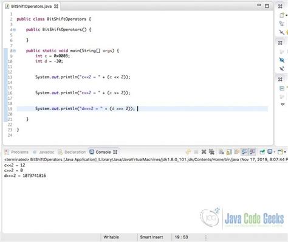This screenshot has height=242, width=288.
Task: Click the Console tab monitor icon
Action: [92, 152]
